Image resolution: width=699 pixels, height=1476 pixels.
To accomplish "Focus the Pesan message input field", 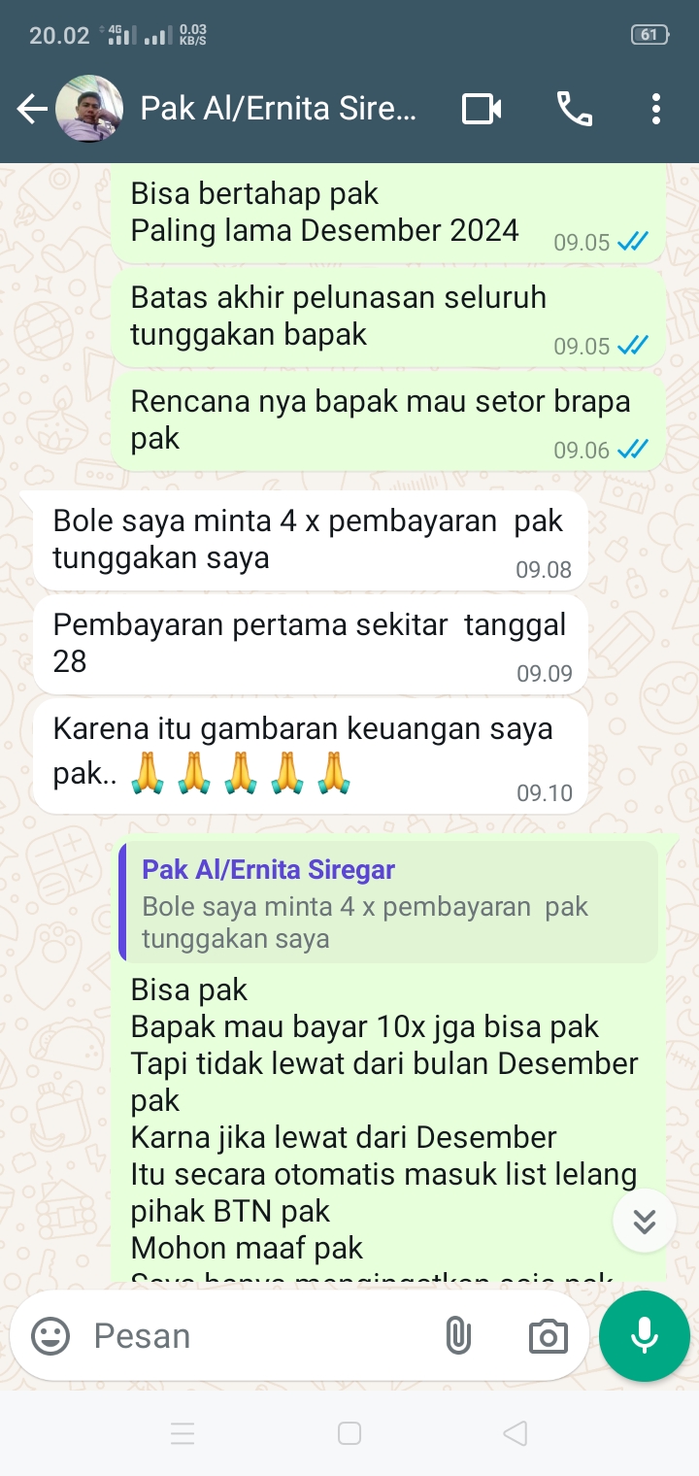I will click(257, 1336).
